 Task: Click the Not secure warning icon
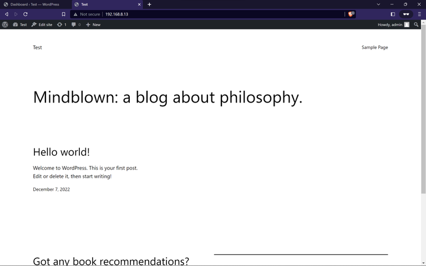pos(75,14)
